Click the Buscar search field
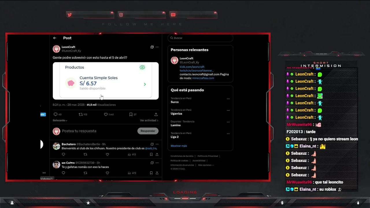The image size is (370, 208). (200, 38)
